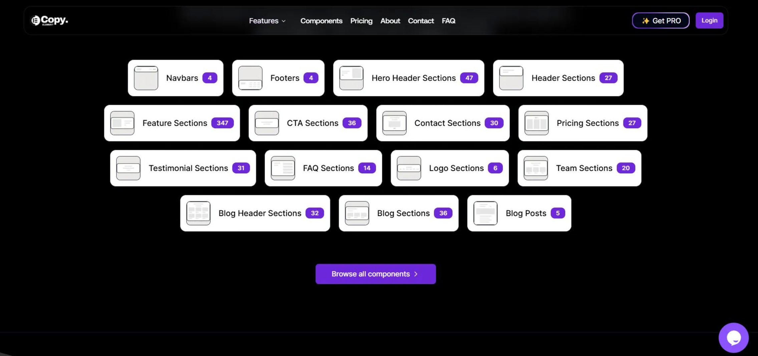Click the Blog Header Sections grid icon
The image size is (758, 356).
tap(199, 213)
